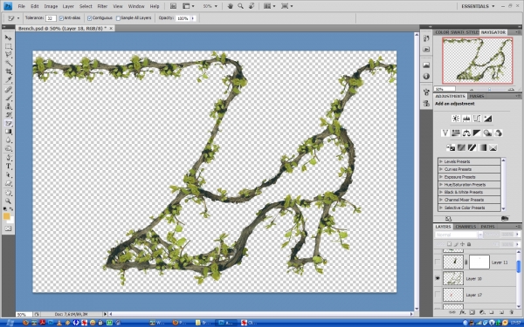Add a Curves adjustment
The image size is (524, 327).
477,119
